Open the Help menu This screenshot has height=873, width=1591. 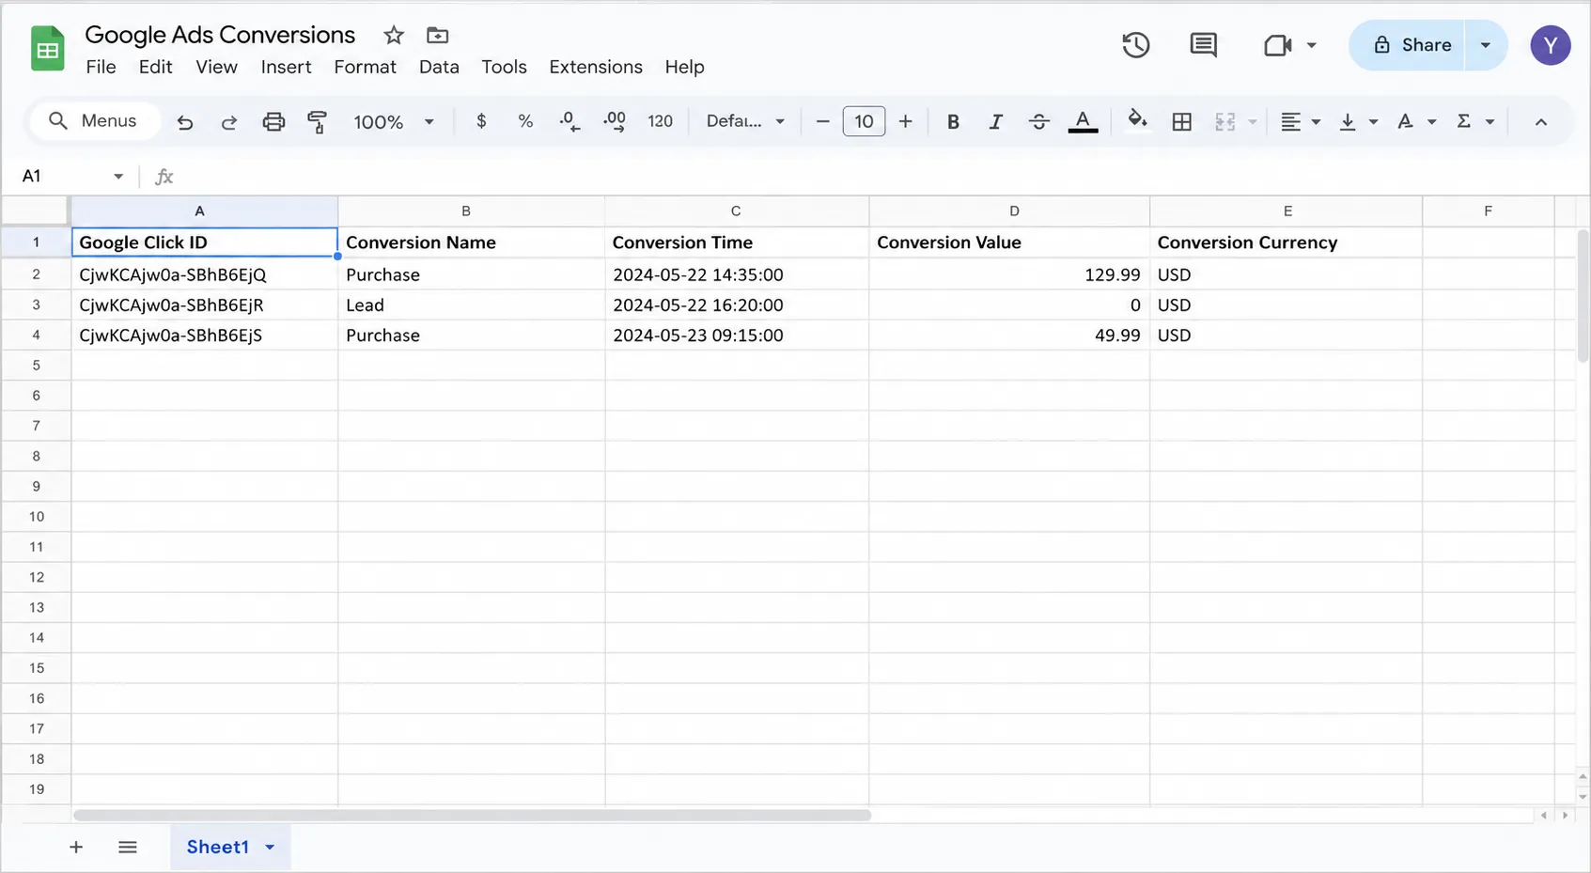(x=684, y=67)
